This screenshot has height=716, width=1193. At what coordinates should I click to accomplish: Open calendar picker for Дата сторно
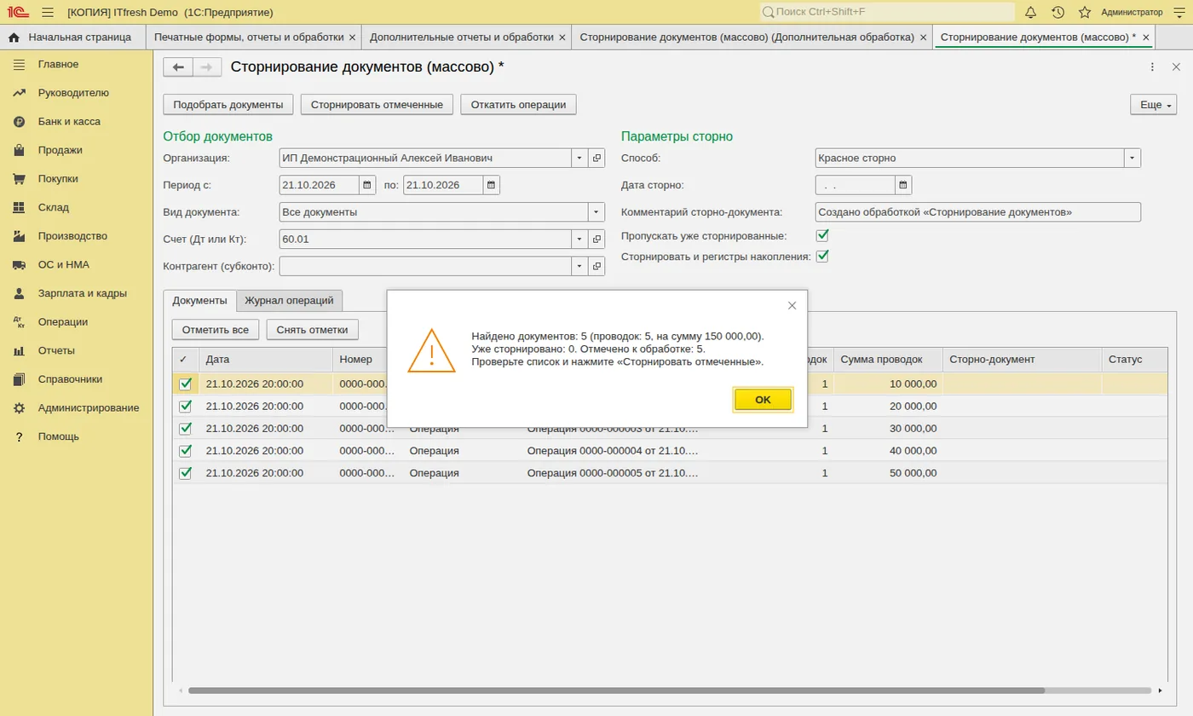pos(903,185)
